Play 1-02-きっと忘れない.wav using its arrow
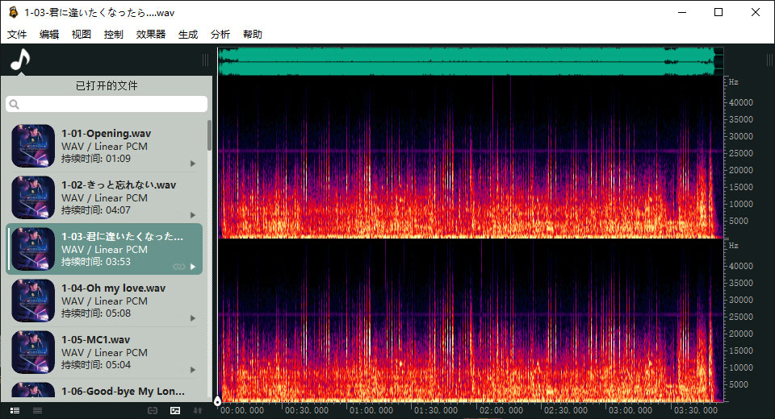This screenshot has height=419, width=775. tap(193, 215)
